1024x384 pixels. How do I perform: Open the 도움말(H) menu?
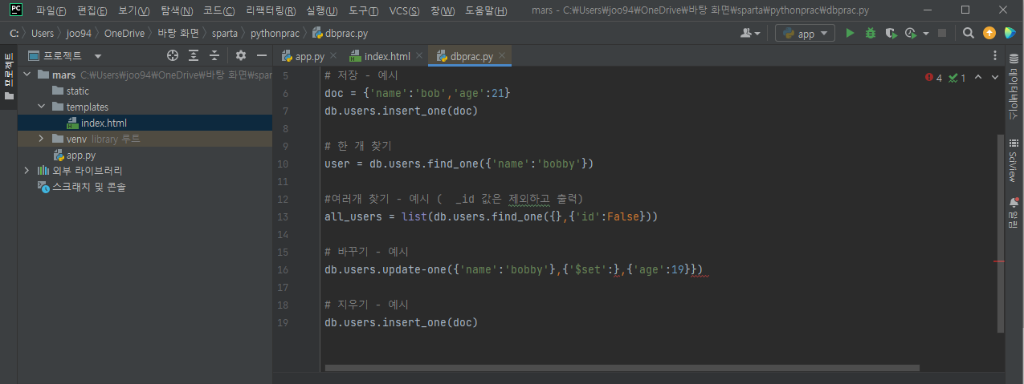coord(485,11)
